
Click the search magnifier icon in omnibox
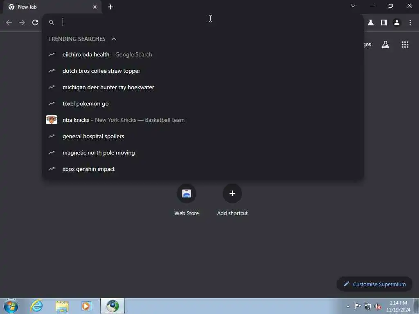point(52,23)
